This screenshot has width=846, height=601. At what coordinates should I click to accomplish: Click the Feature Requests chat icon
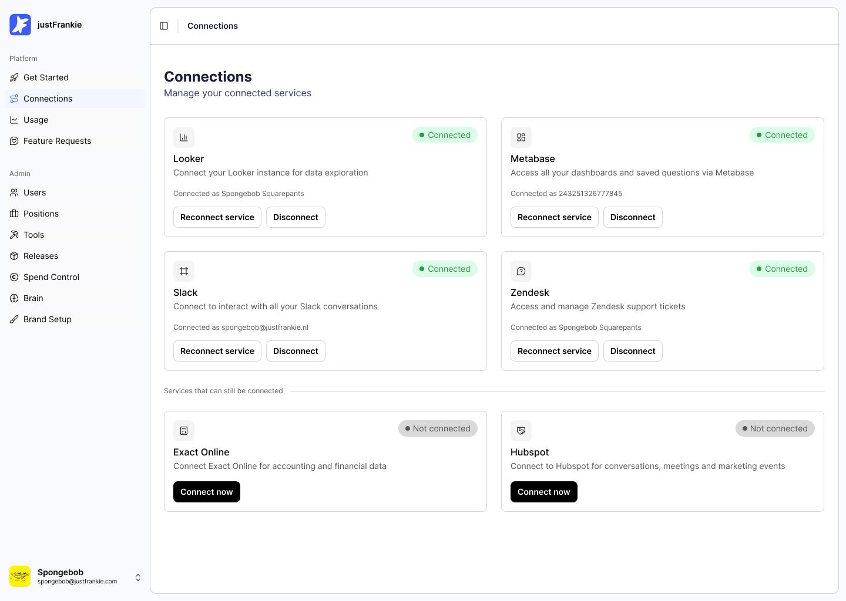14,141
